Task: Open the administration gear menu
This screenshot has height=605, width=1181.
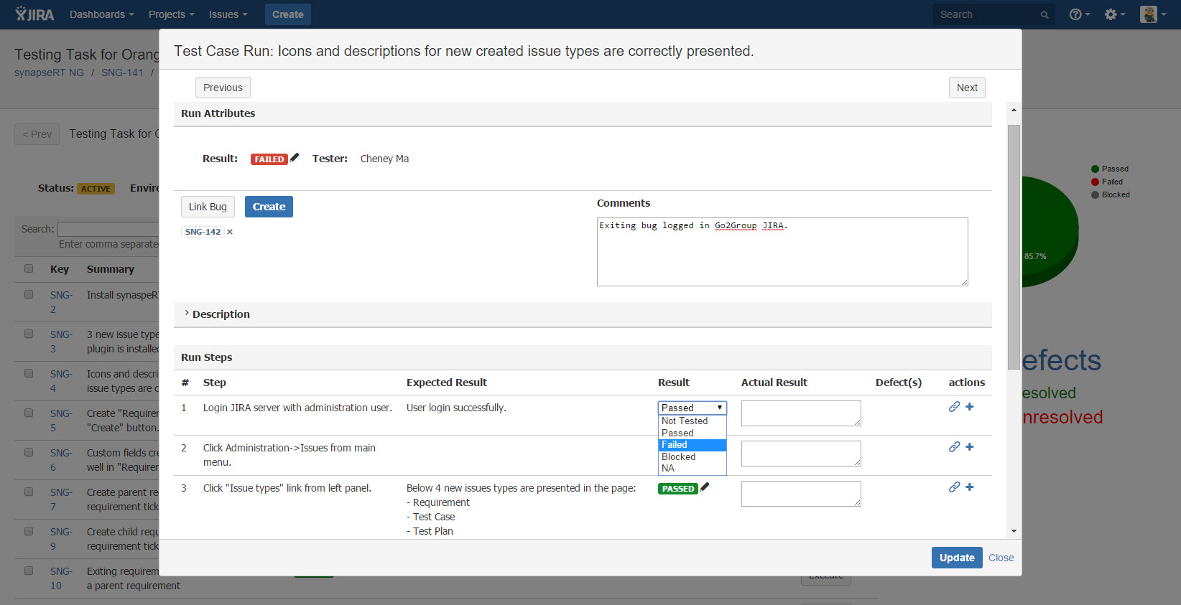Action: (x=1115, y=14)
